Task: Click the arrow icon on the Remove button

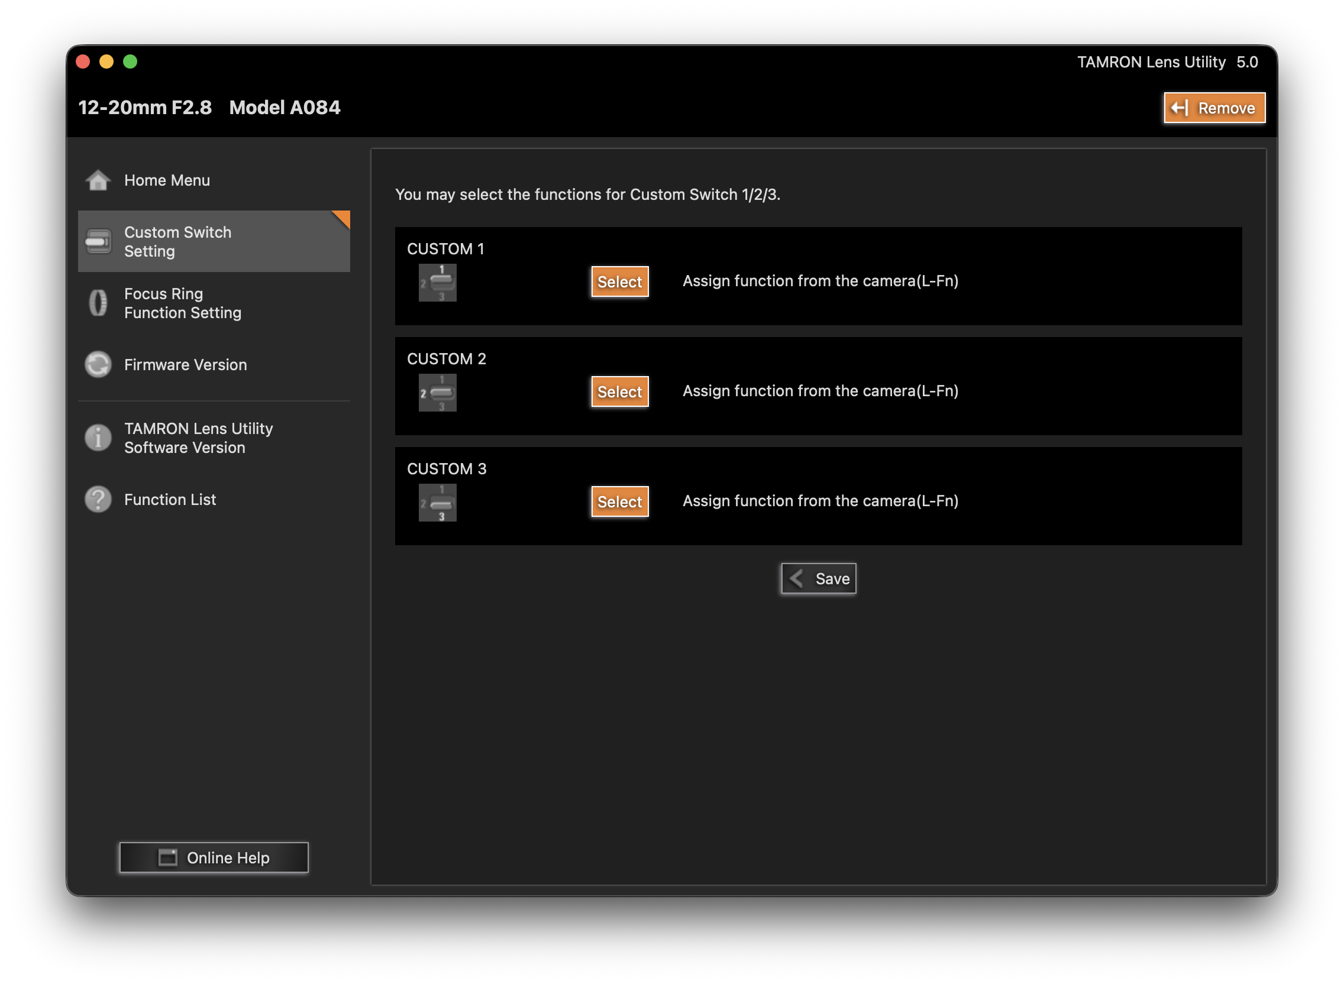Action: (x=1180, y=108)
